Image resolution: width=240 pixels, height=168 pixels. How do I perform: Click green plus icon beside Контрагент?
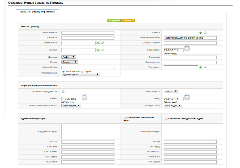click(x=200, y=67)
